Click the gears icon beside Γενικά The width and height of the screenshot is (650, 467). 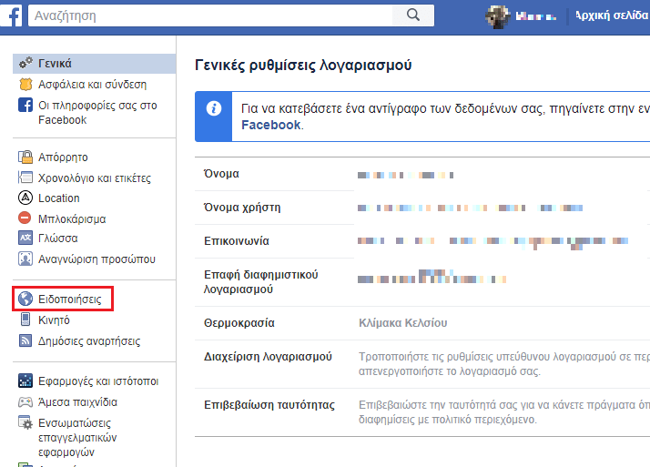tap(25, 63)
